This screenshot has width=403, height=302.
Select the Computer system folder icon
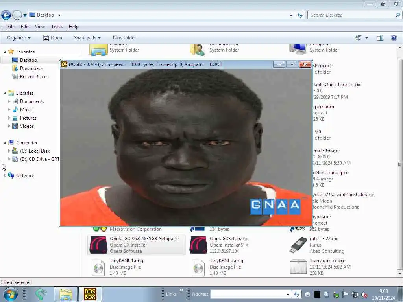[298, 50]
